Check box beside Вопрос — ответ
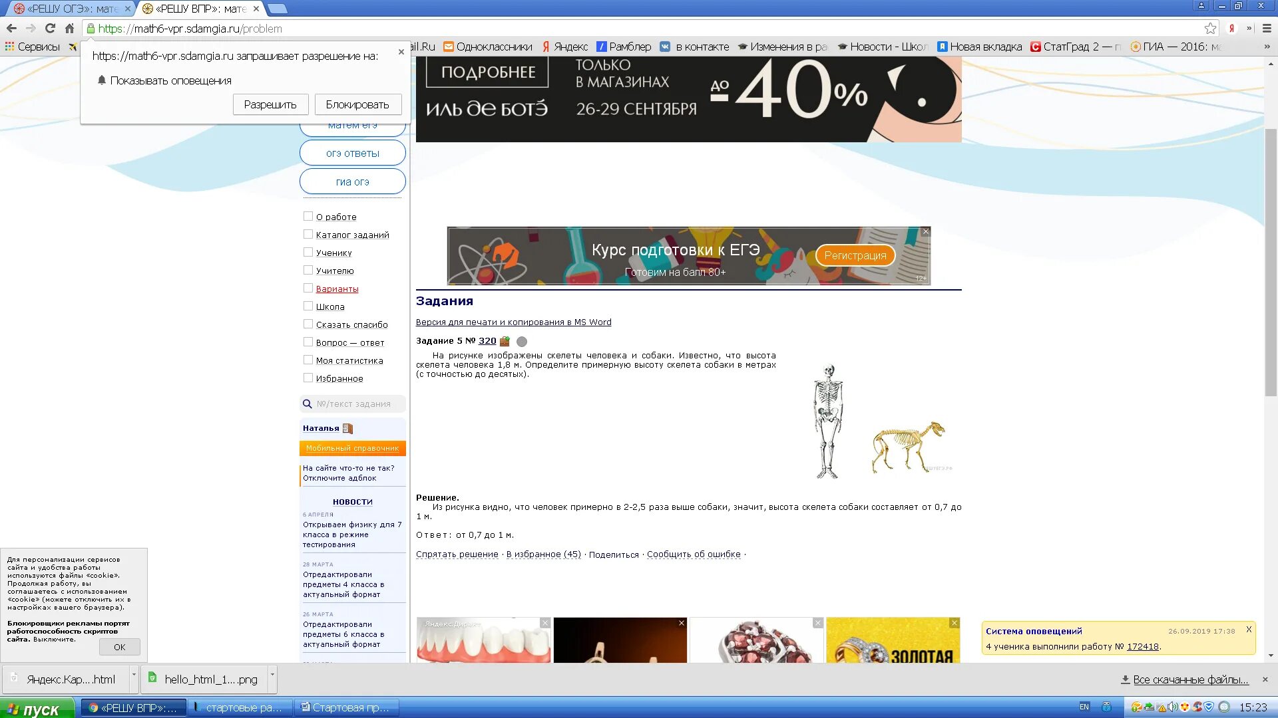The height and width of the screenshot is (718, 1278). tap(308, 342)
